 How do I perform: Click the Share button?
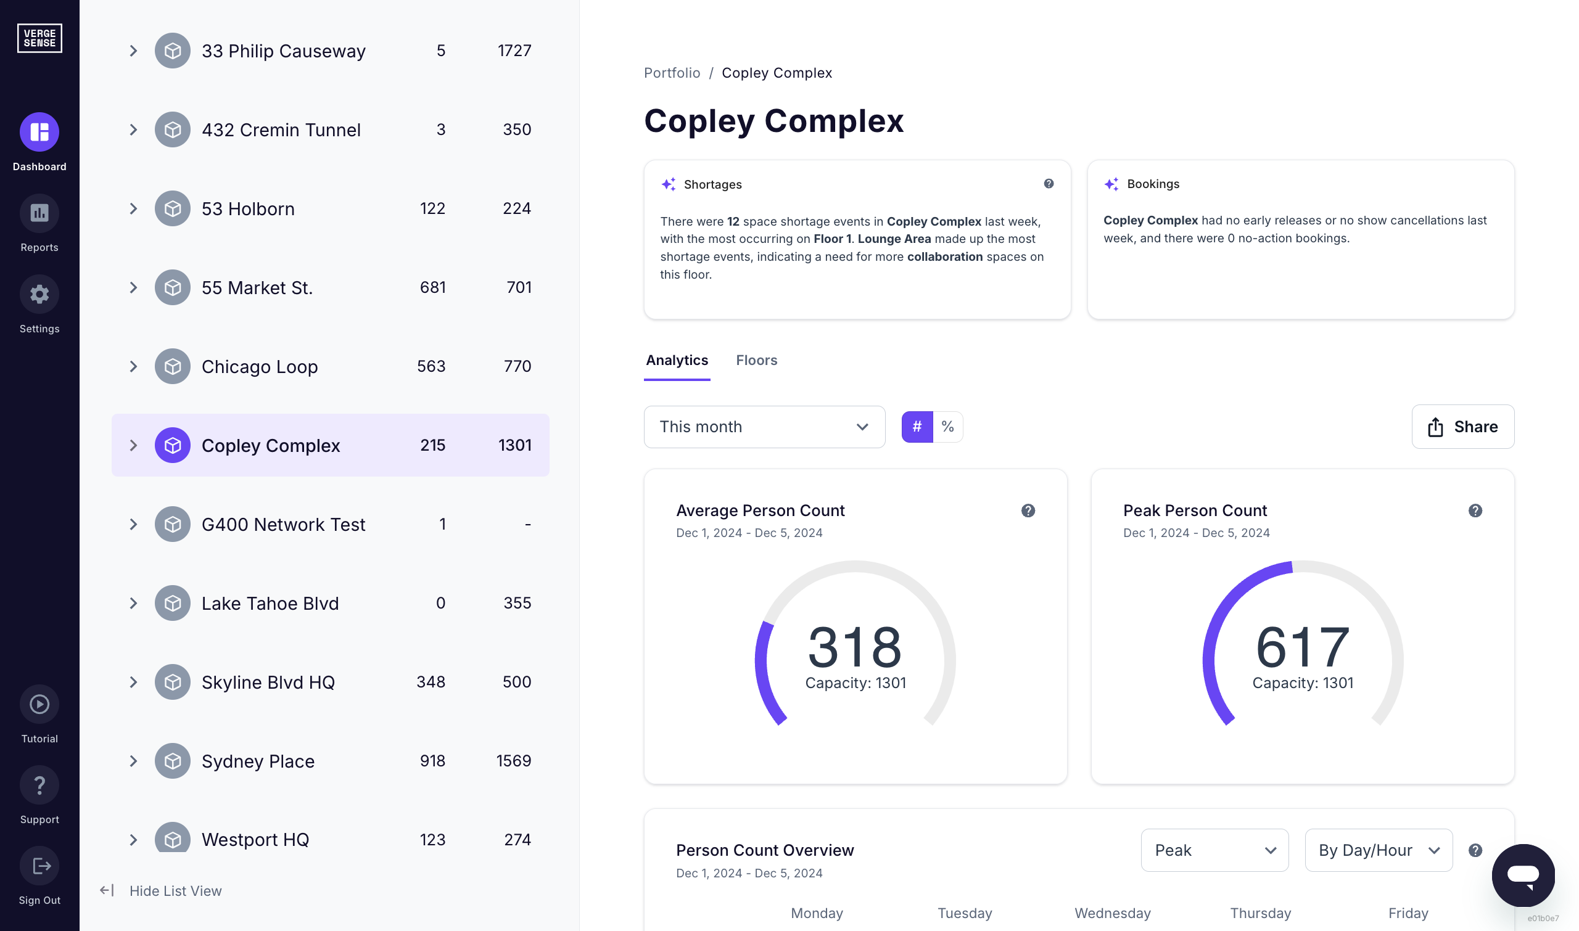coord(1462,427)
